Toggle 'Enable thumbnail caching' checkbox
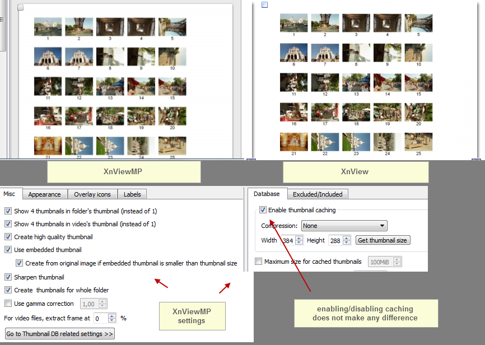 click(x=263, y=210)
